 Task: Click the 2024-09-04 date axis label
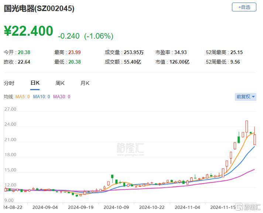point(45,207)
